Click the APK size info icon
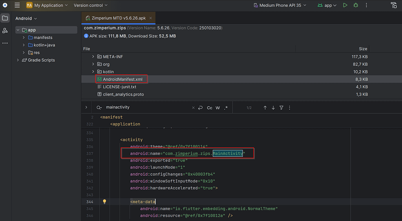Screen dimensions: 402x221 tap(86, 36)
